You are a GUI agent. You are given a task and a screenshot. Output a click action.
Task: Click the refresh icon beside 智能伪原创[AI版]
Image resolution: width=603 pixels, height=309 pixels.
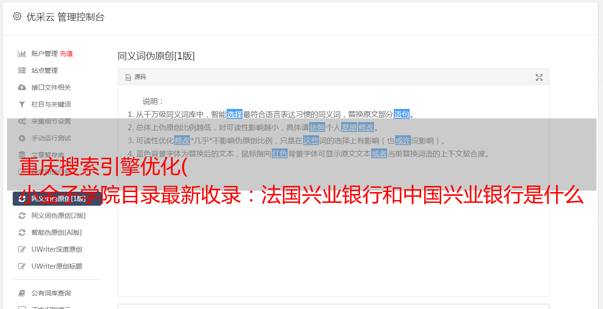(22, 232)
